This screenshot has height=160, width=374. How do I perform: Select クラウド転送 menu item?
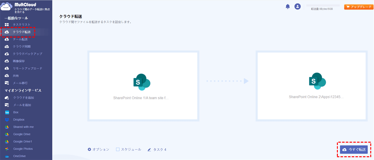tap(22, 32)
